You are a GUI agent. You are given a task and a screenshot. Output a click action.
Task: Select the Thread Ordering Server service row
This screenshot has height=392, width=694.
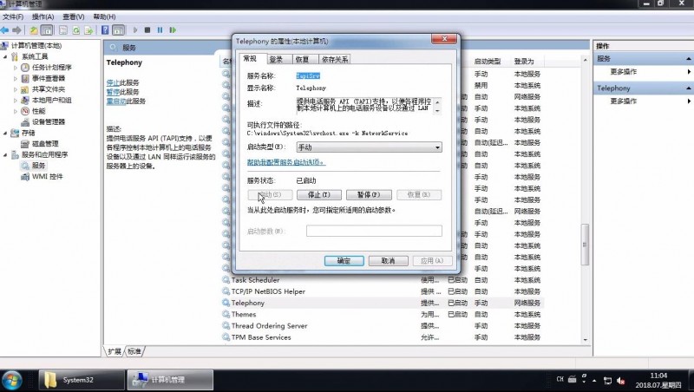click(383, 325)
